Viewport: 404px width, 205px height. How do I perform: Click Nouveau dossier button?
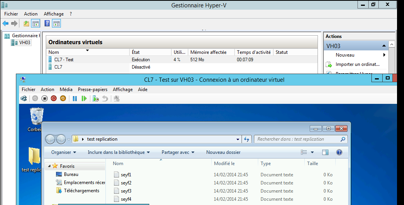(x=223, y=152)
